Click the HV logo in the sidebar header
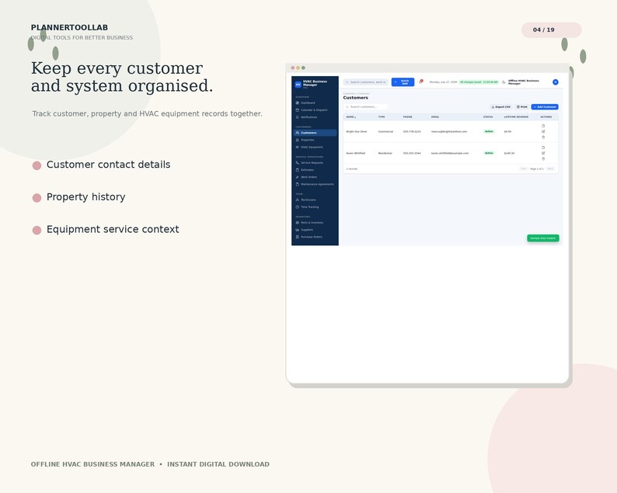 point(298,84)
